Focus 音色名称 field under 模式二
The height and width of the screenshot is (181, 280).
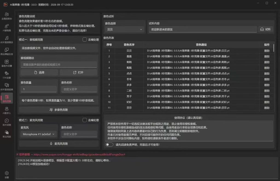[79, 134]
